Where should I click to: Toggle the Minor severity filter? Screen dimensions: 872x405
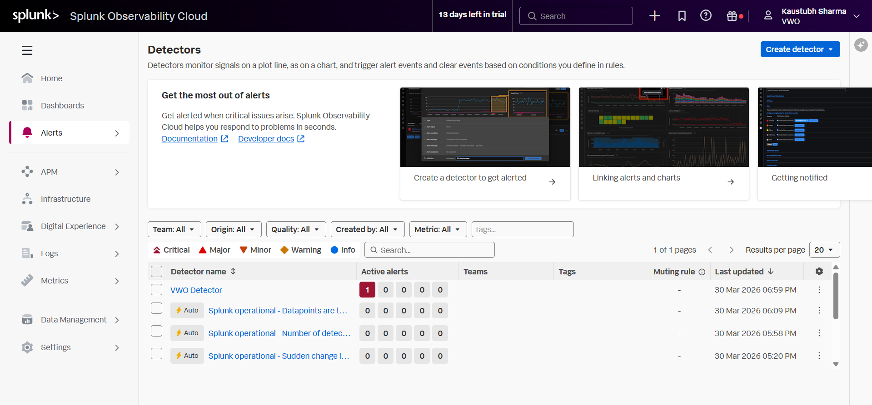coord(255,250)
